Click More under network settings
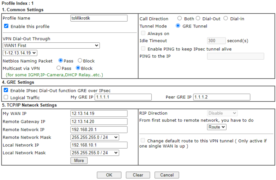The image size is (276, 180). [x=79, y=161]
